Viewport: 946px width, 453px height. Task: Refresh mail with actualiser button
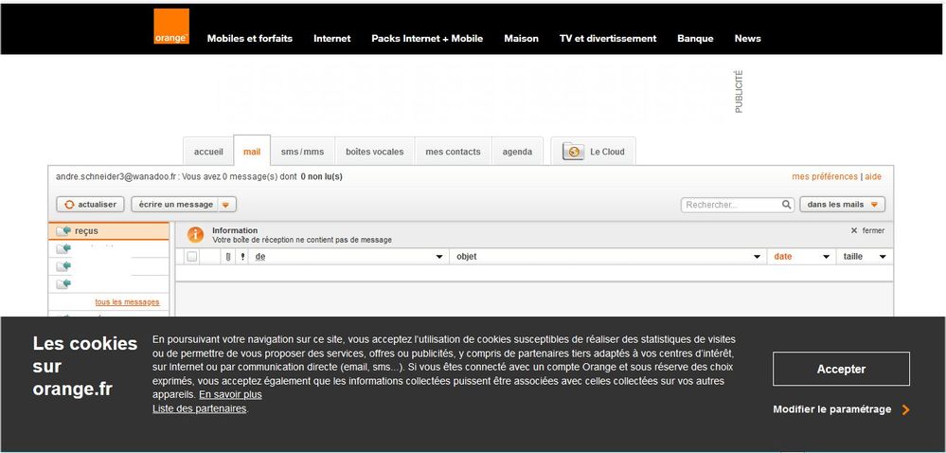point(90,205)
